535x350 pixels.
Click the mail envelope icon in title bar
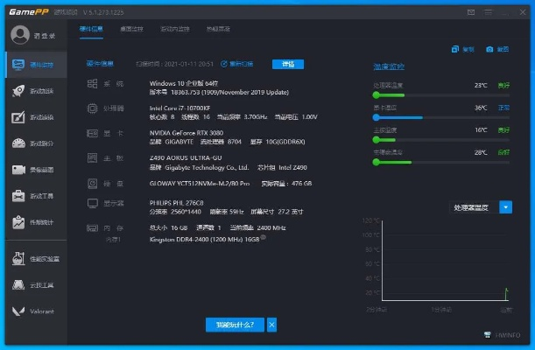(471, 12)
